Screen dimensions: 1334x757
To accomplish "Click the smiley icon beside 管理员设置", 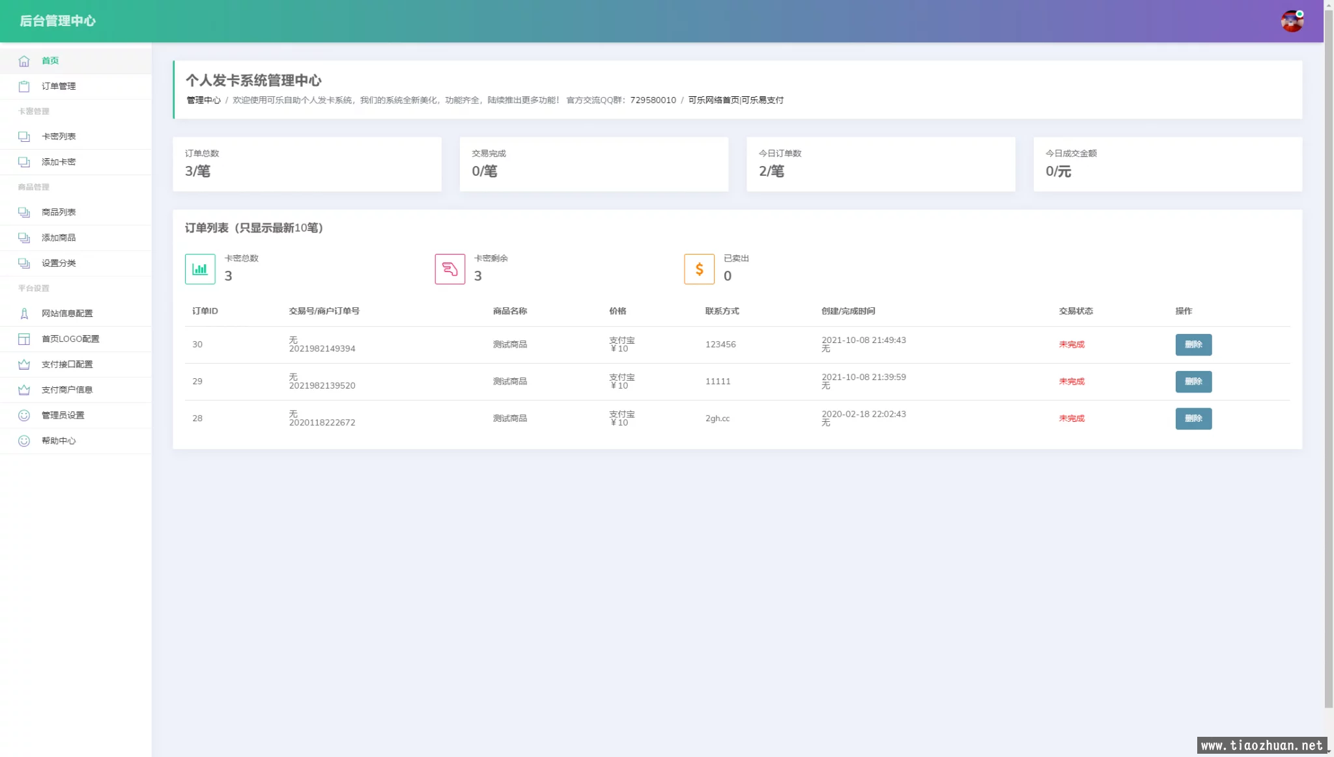I will click(24, 415).
